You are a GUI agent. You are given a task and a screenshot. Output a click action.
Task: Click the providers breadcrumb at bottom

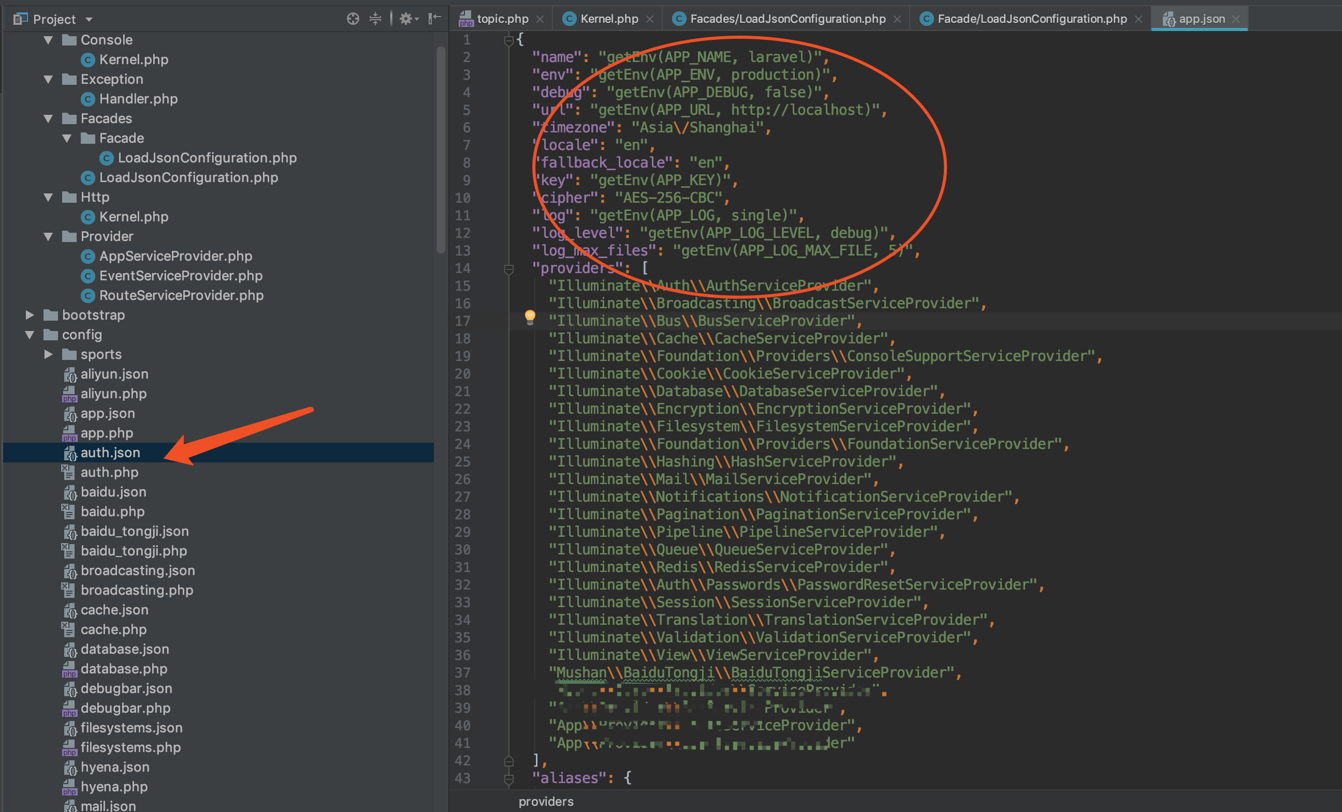(546, 802)
